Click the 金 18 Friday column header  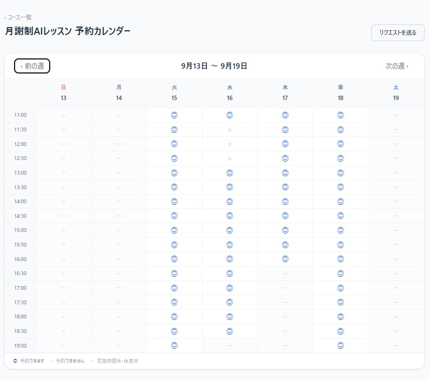341,93
